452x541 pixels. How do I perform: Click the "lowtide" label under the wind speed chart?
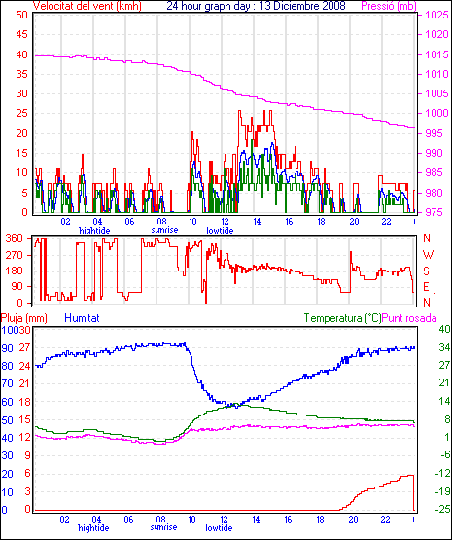click(x=220, y=231)
